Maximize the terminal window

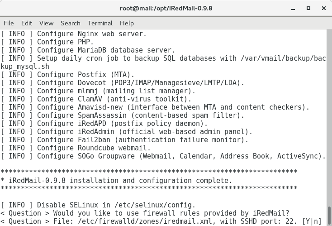pos(308,8)
